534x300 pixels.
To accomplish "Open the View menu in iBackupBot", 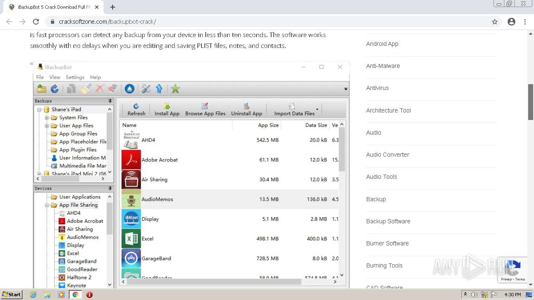I will 55,77.
